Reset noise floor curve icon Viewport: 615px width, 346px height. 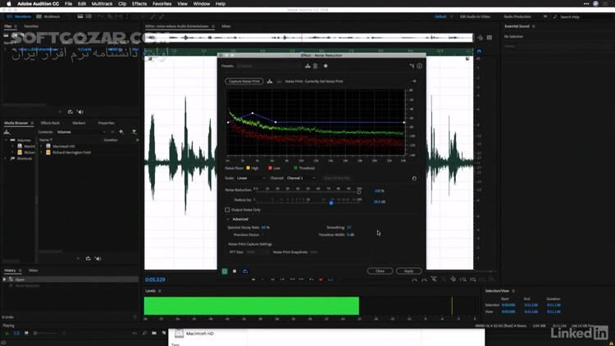pos(414,178)
